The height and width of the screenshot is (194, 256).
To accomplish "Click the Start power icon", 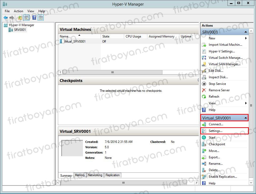I will (204, 138).
